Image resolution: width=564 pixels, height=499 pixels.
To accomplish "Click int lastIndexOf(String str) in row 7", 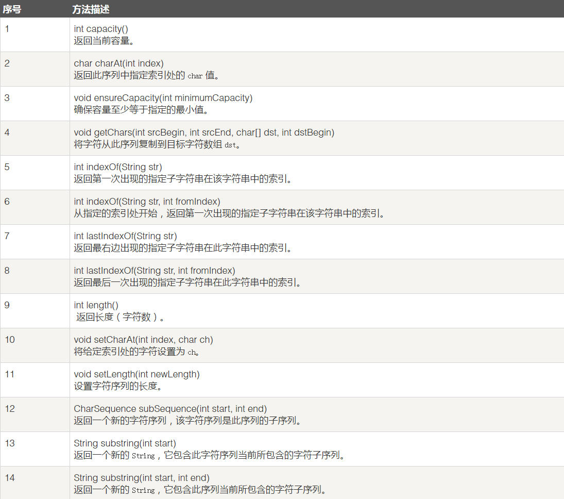I will click(x=125, y=236).
